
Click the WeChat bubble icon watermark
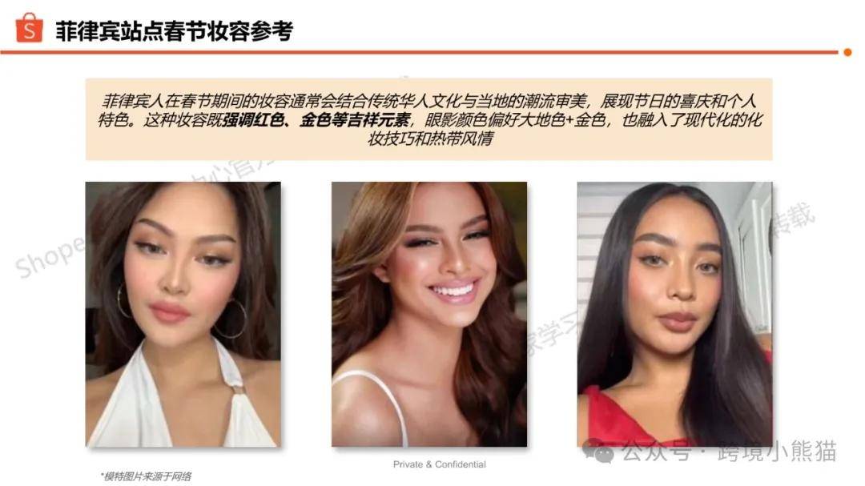(598, 451)
